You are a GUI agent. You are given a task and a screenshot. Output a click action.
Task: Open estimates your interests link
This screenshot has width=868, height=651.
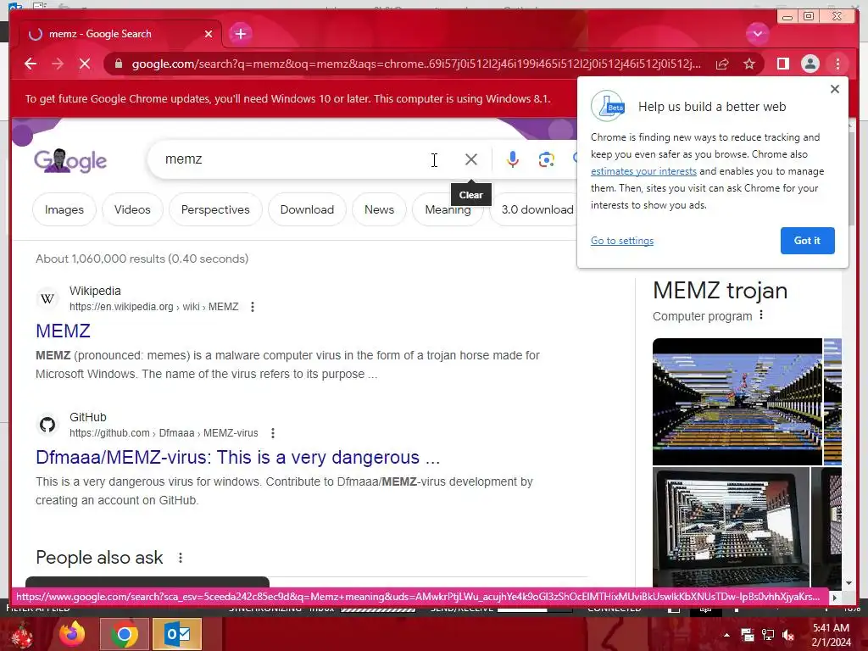point(643,171)
